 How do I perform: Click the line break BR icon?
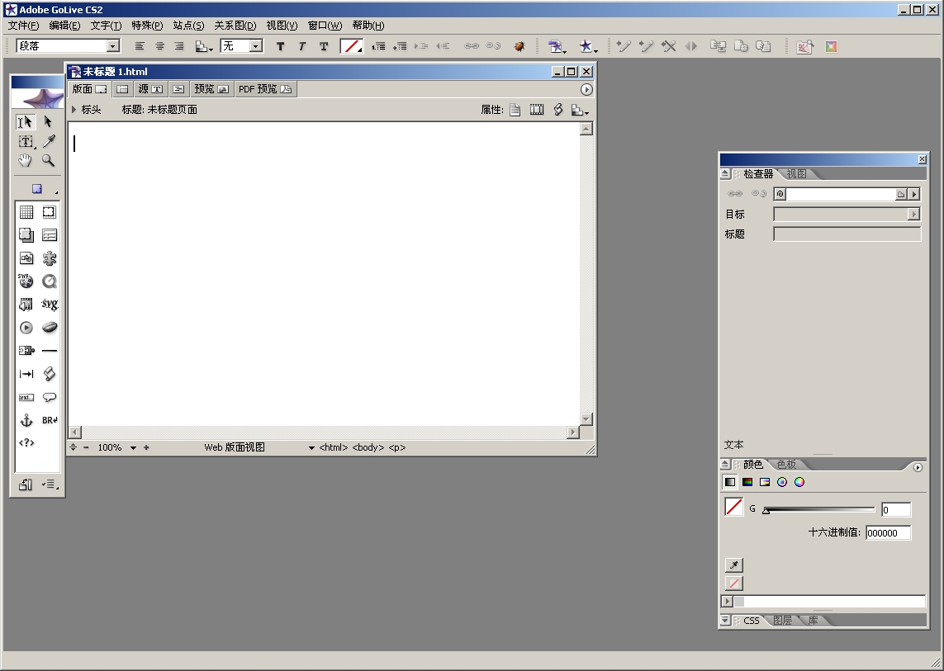pos(50,420)
